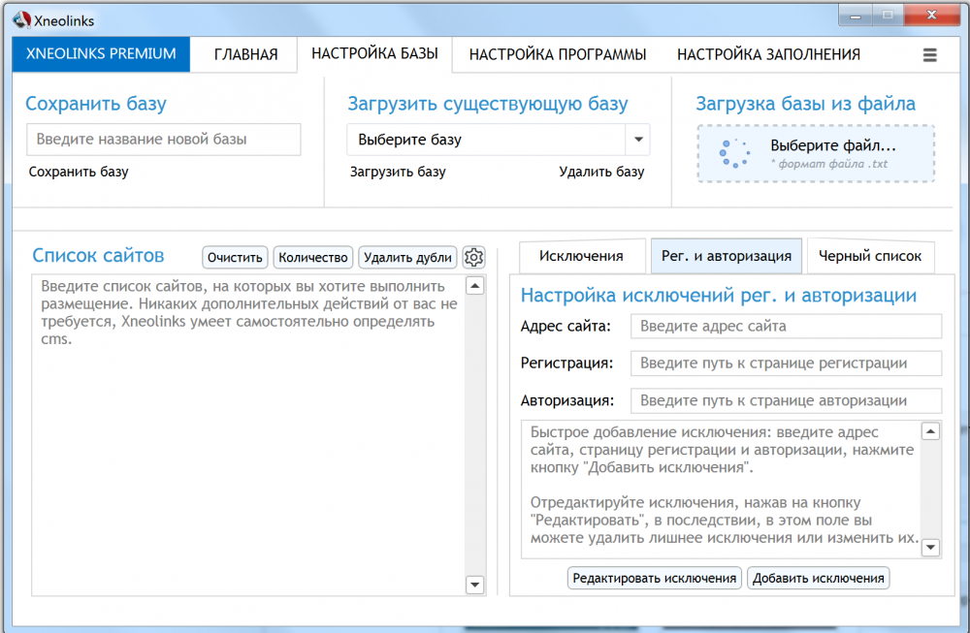Screen dimensions: 970x633
Task: Minimize the Xneolinks window
Action: coord(856,16)
